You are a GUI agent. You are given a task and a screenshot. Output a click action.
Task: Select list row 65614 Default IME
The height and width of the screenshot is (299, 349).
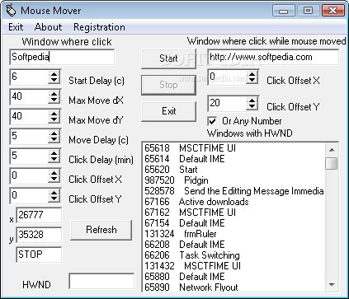point(233,159)
